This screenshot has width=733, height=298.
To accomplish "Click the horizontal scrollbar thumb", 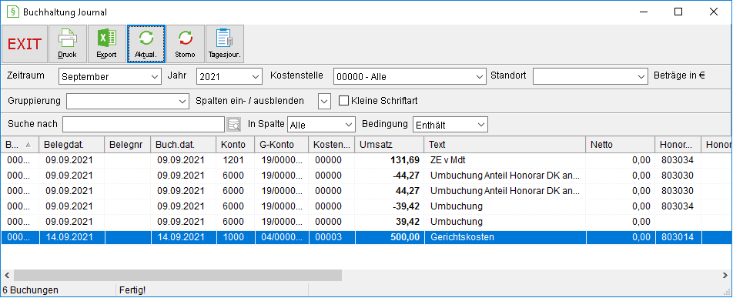I will pos(178,275).
